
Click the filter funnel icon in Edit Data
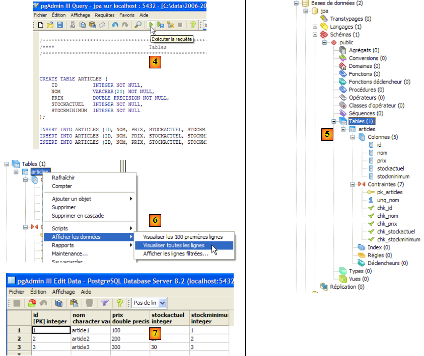tap(105, 303)
